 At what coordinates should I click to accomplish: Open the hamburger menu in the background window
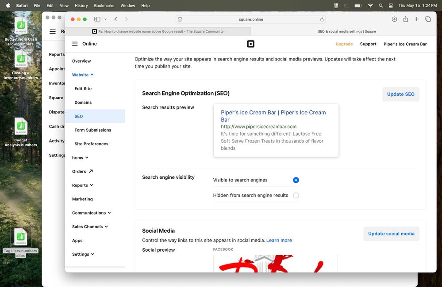[53, 31]
